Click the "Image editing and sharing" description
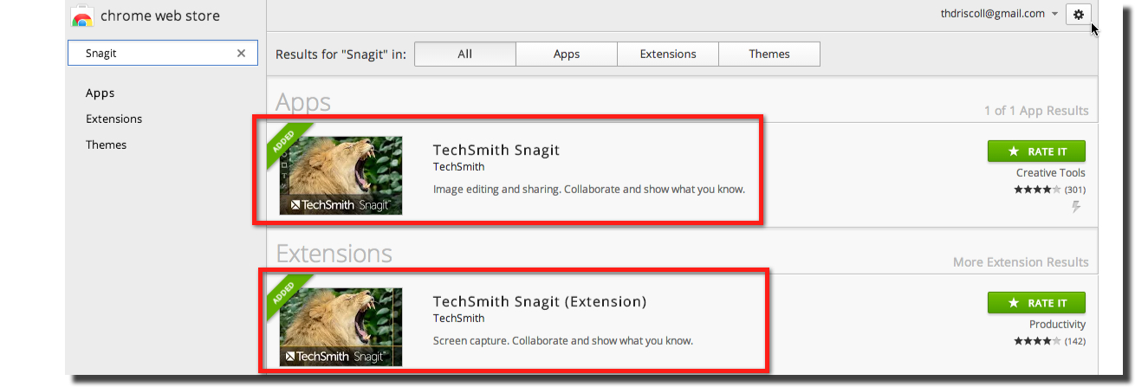The width and height of the screenshot is (1135, 387). tap(589, 189)
